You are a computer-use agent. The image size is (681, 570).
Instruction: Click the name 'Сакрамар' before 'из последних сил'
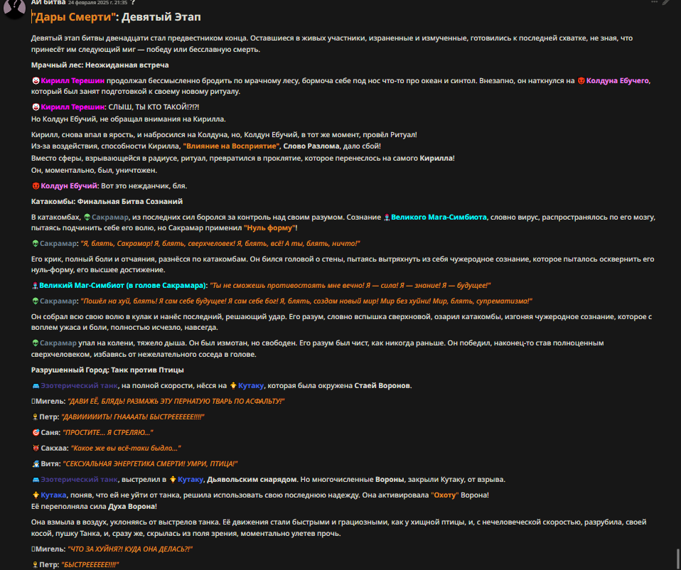point(110,217)
